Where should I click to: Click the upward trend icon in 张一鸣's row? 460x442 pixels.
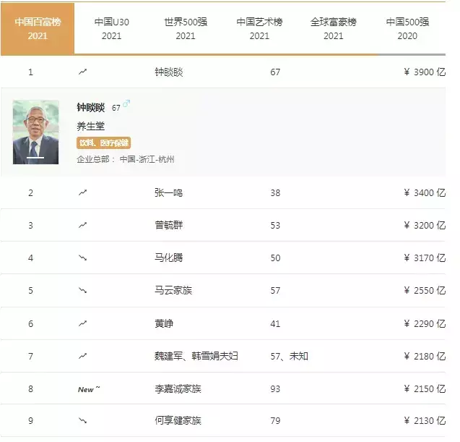(x=83, y=192)
